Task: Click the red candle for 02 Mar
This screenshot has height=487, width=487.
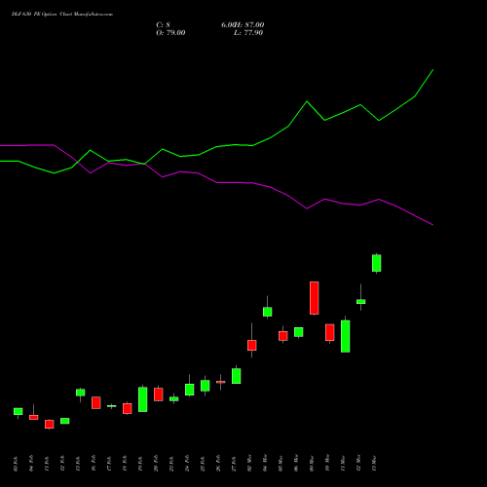Action: click(x=252, y=345)
